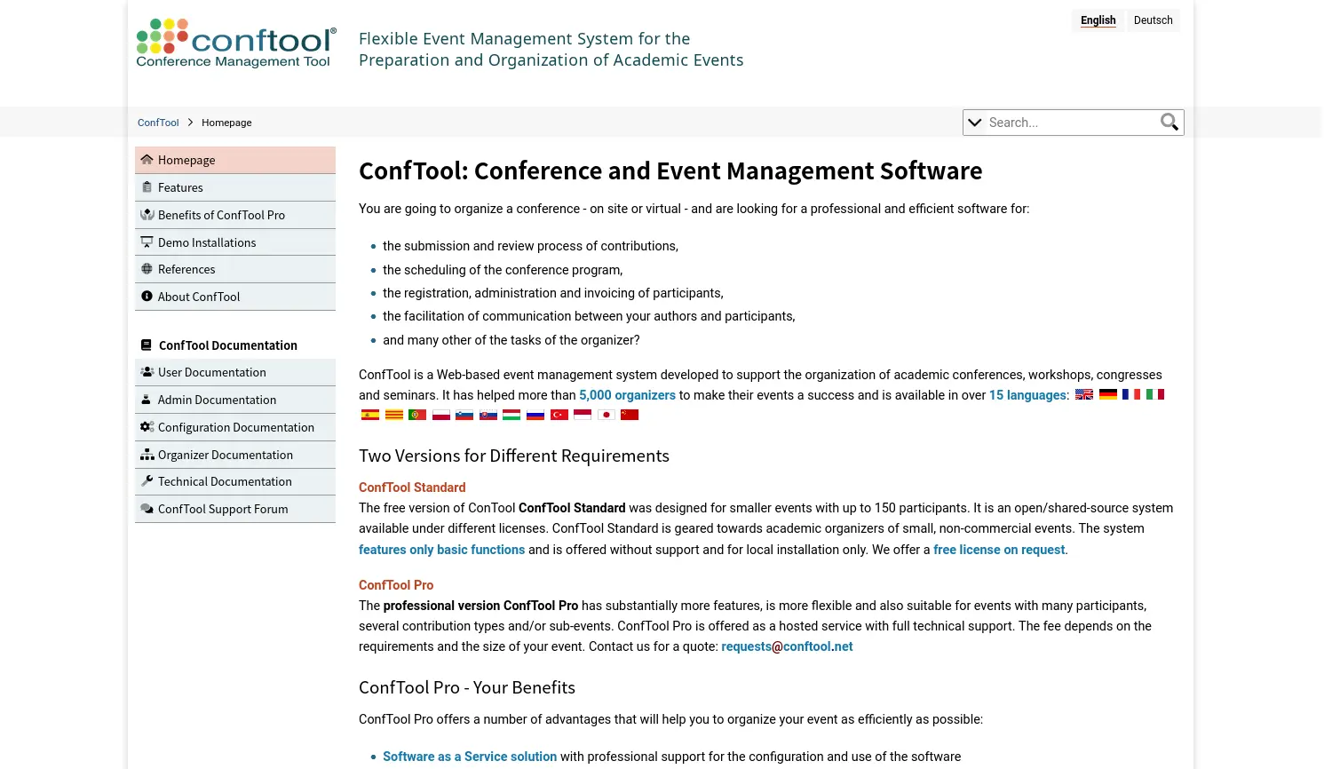Image resolution: width=1332 pixels, height=769 pixels.
Task: Open the search options dropdown arrow
Action: tap(975, 122)
